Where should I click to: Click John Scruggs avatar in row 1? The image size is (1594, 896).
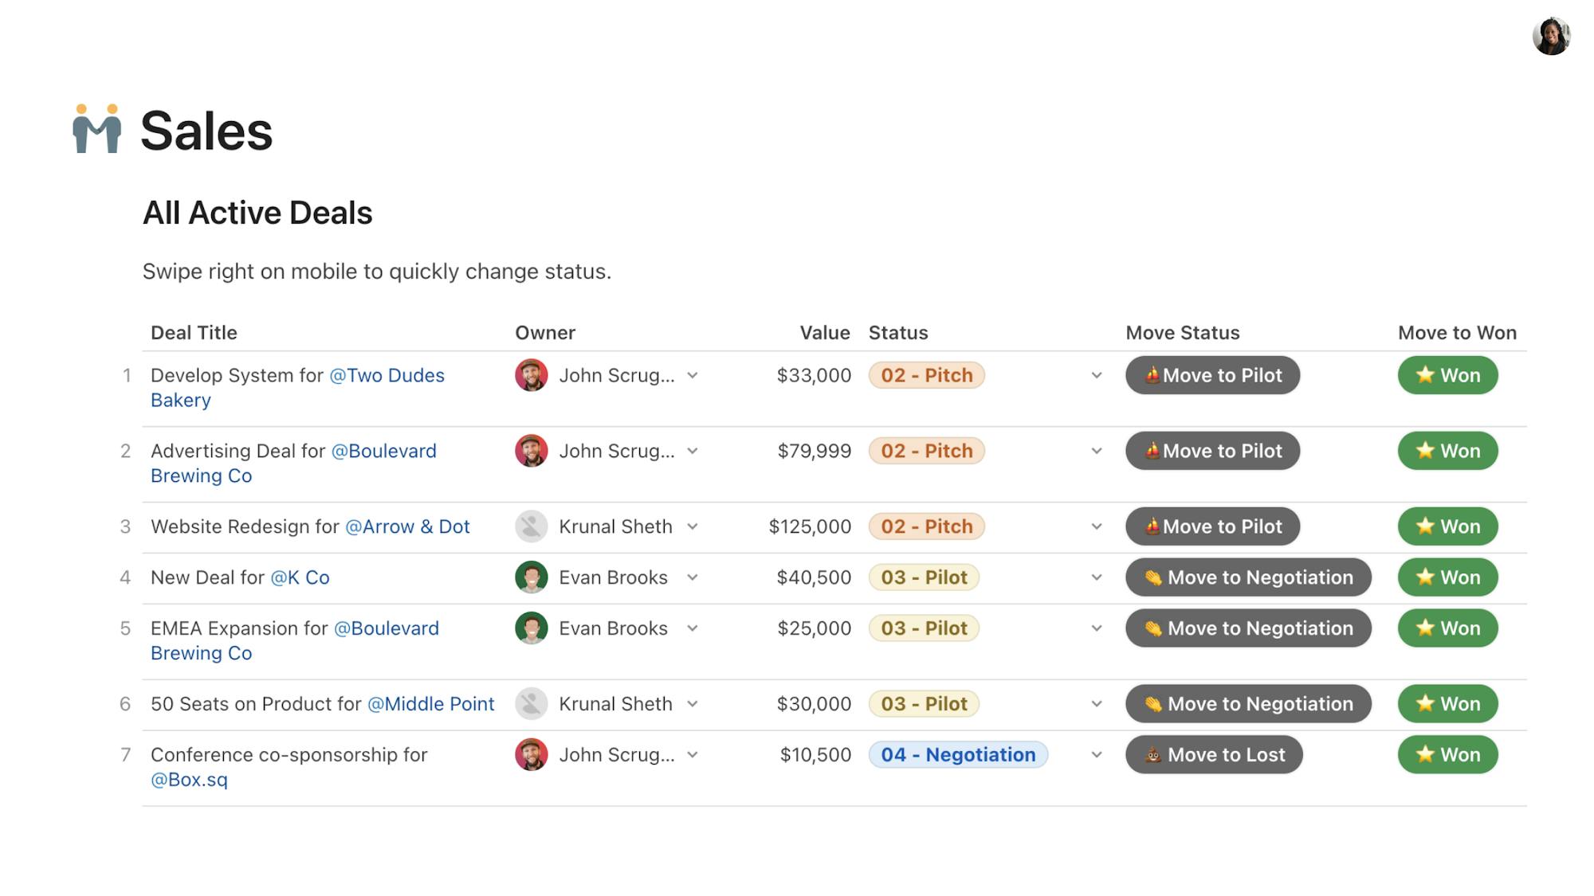coord(531,375)
